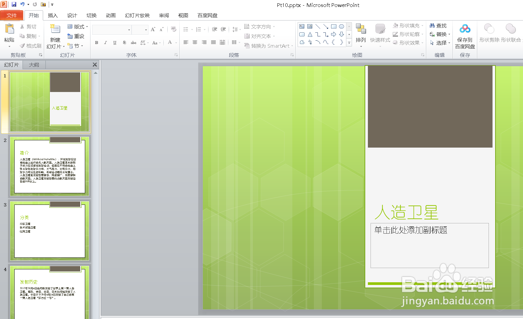Viewport: 523px width, 319px height.
Task: Open the 节 section dropdown
Action: [75, 46]
